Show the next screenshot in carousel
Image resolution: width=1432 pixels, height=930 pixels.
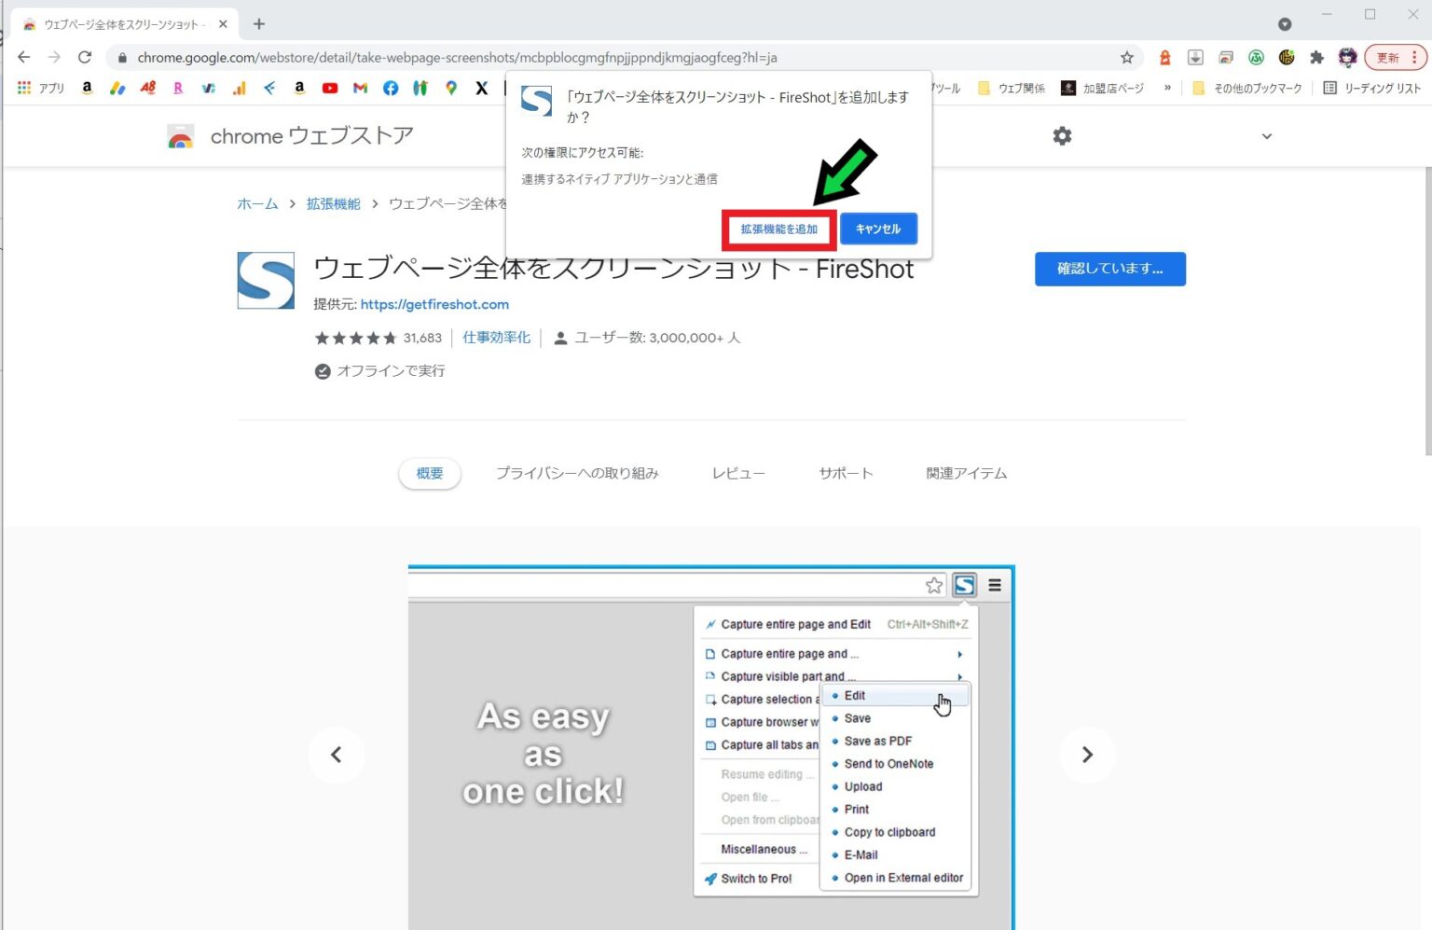point(1087,755)
